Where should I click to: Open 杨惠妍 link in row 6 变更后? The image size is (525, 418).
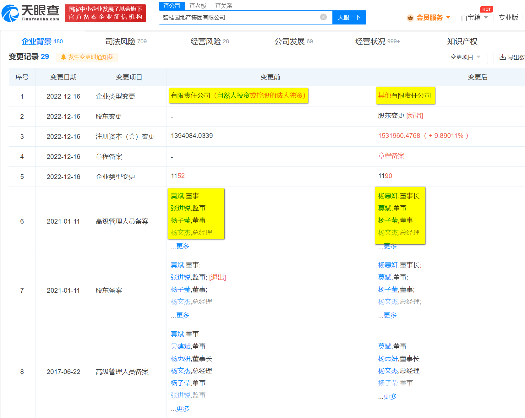pyautogui.click(x=388, y=196)
